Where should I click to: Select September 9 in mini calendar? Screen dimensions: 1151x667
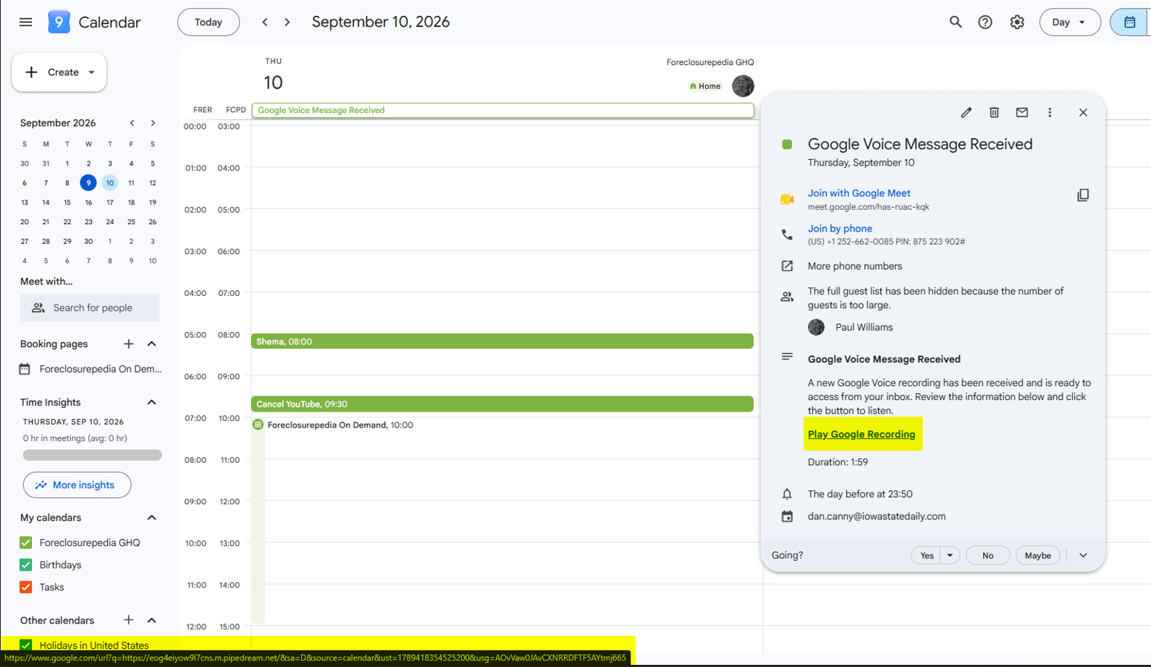[x=88, y=183]
